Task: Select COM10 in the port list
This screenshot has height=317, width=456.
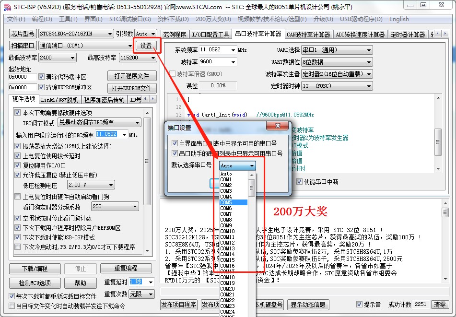Action: click(234, 231)
